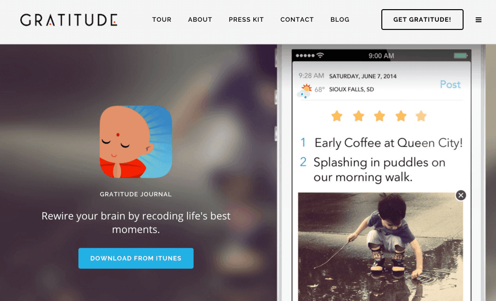Click the wifi signal icon in phone
Screen dimensions: 496x301
(x=320, y=56)
